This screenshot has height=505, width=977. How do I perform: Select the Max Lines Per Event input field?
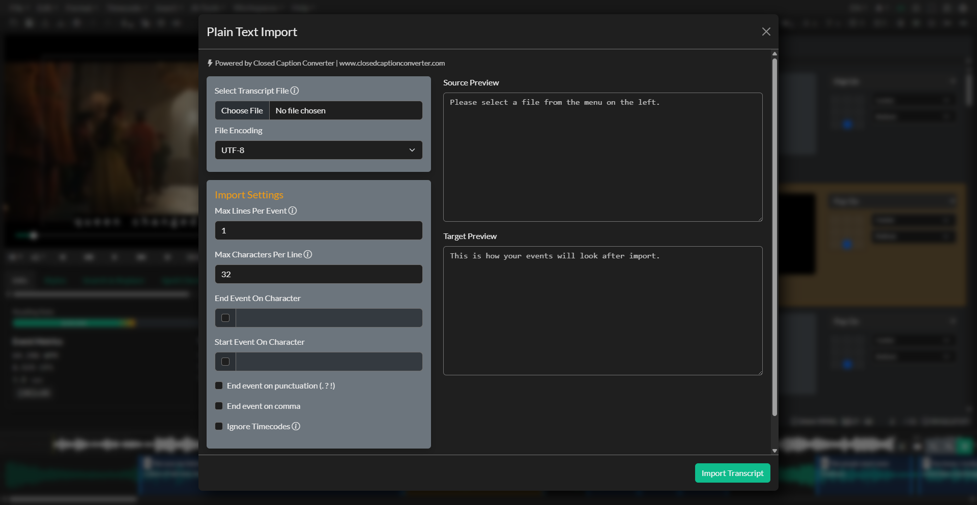[x=318, y=230]
